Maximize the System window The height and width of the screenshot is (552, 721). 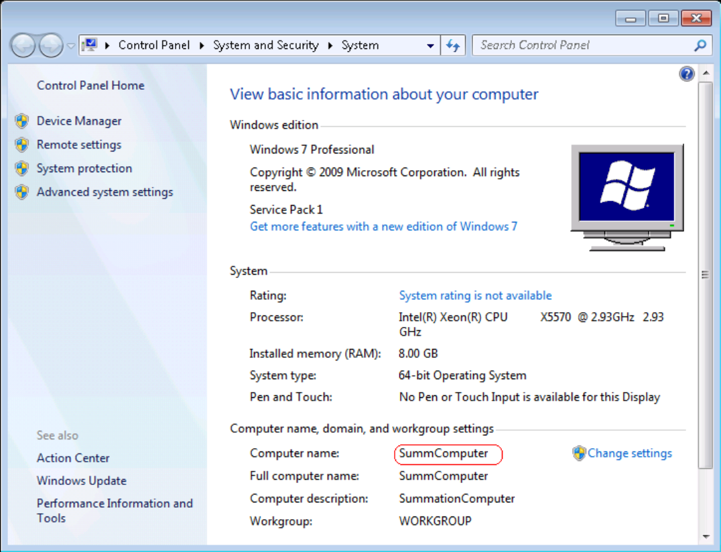[663, 18]
